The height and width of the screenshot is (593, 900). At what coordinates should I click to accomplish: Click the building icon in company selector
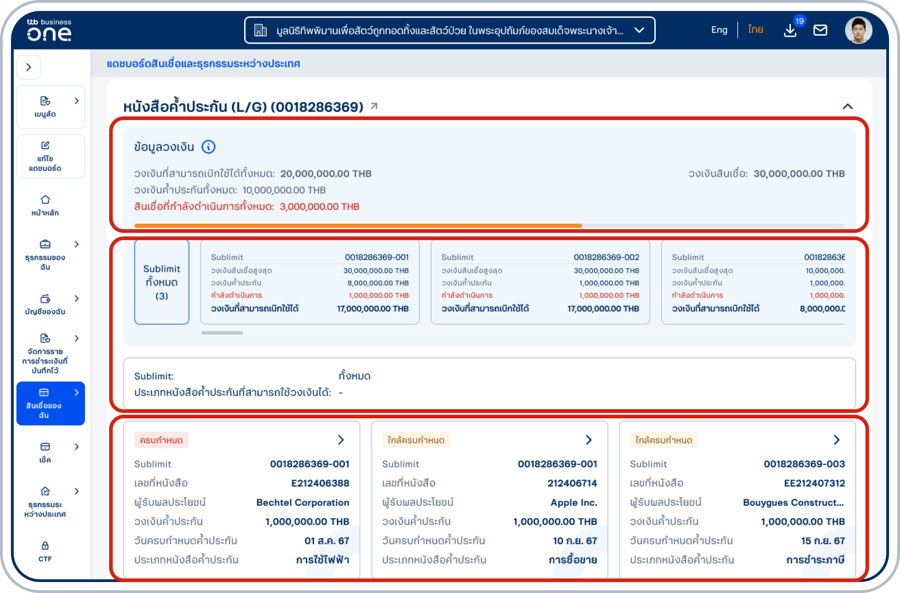[260, 30]
